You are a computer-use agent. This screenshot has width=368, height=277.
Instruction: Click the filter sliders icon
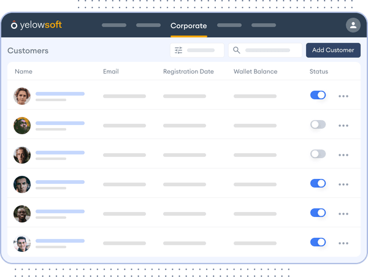coord(178,50)
